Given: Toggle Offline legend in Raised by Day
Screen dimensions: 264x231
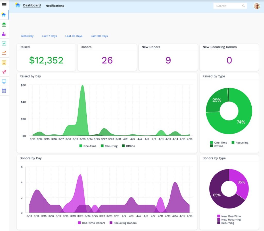Looking at the screenshot, I should click(x=128, y=146).
